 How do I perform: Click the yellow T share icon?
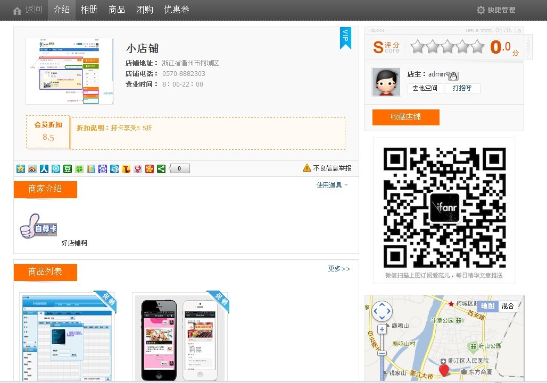[126, 169]
